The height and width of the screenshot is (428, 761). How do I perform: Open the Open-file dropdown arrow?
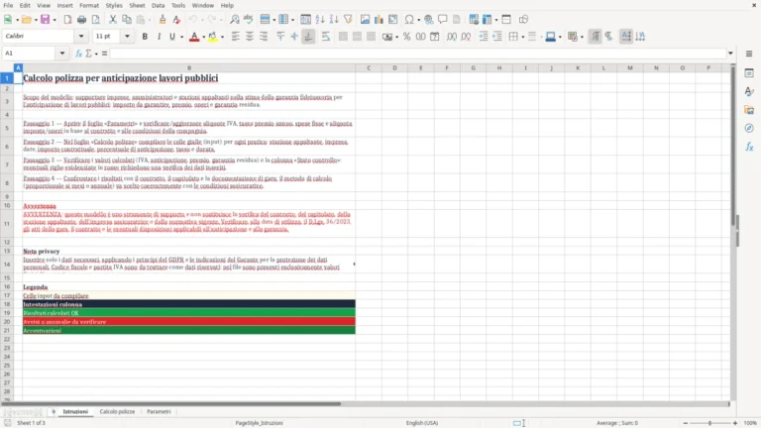tap(36, 20)
